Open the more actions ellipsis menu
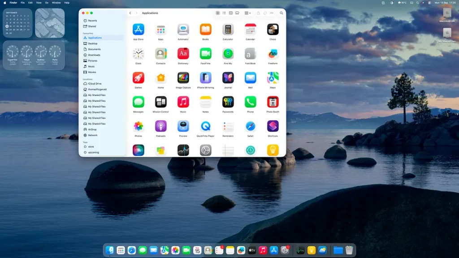459x258 pixels. point(272,13)
